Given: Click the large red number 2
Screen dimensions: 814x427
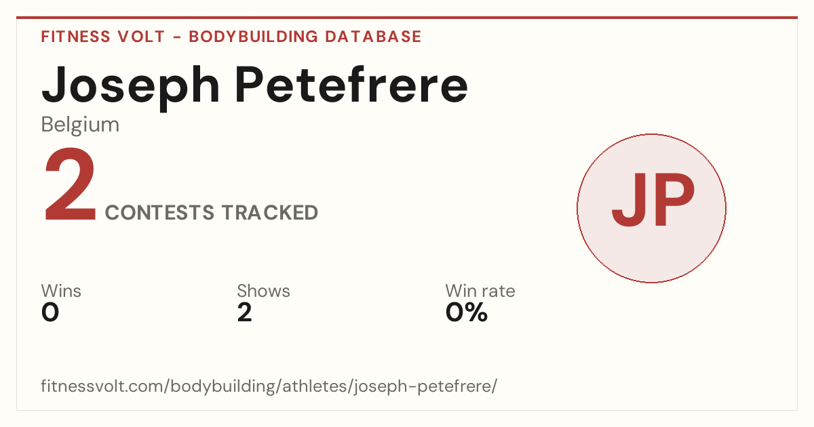Looking at the screenshot, I should click(x=71, y=187).
